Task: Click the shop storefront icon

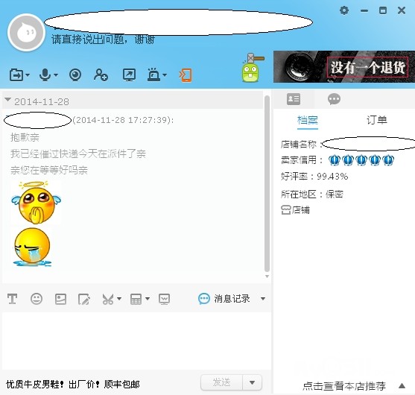Action: pos(286,210)
